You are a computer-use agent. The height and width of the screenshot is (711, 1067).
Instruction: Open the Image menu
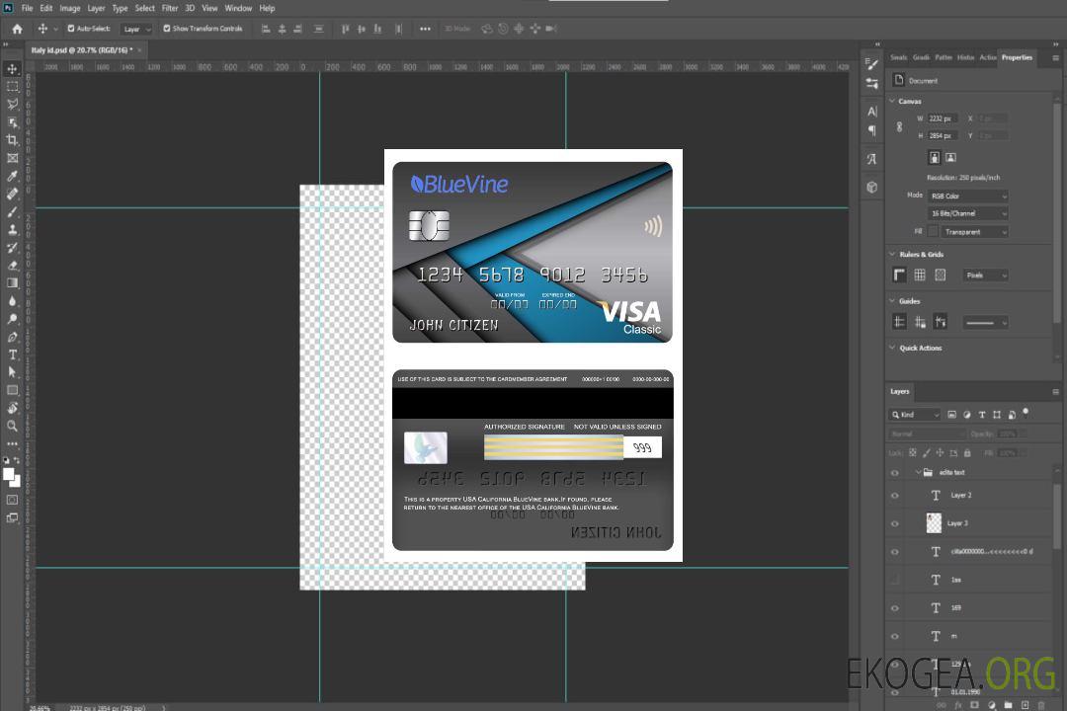point(70,8)
